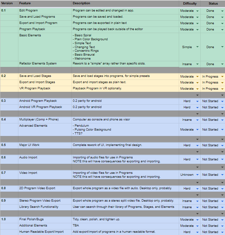Select version cell 0.2

pyautogui.click(x=9, y=76)
